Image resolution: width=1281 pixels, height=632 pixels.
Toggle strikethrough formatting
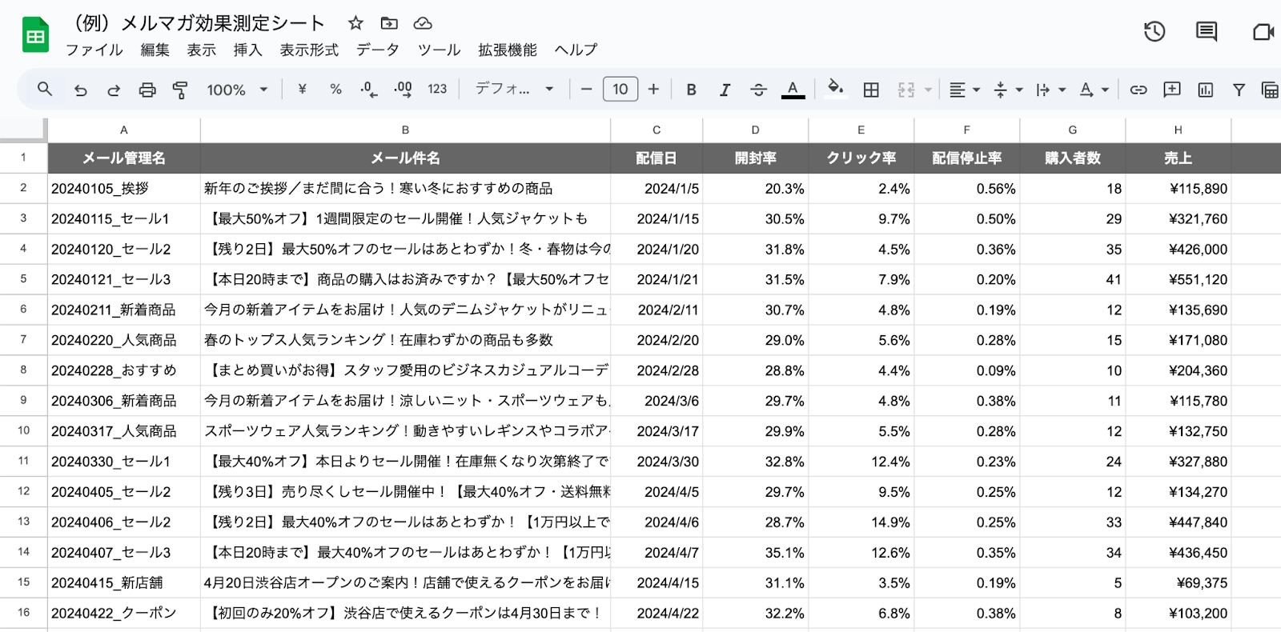pos(758,90)
